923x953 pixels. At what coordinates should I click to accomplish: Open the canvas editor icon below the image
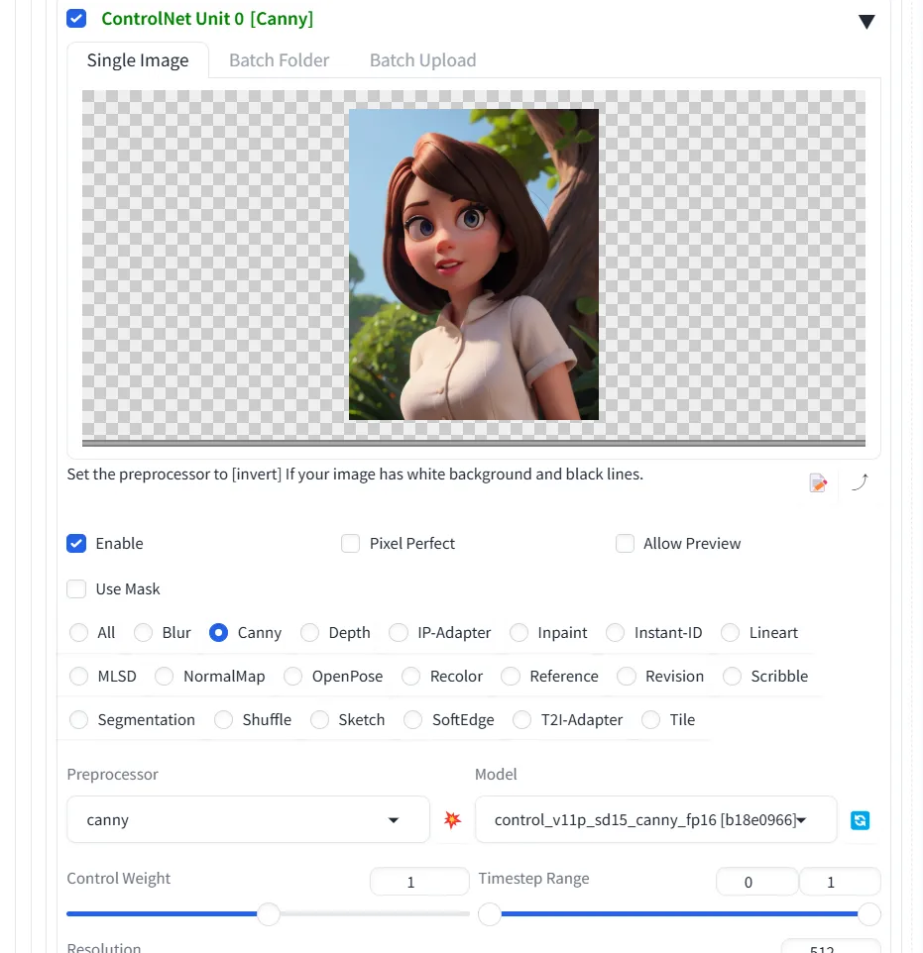(817, 482)
